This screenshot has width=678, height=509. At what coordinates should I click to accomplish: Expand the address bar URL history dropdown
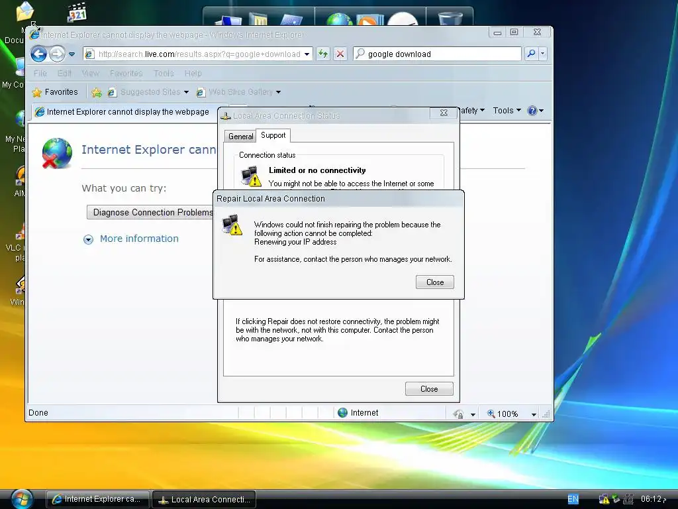pyautogui.click(x=307, y=54)
